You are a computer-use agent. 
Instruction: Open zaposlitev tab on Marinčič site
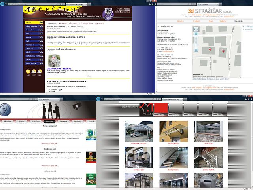coord(191,109)
